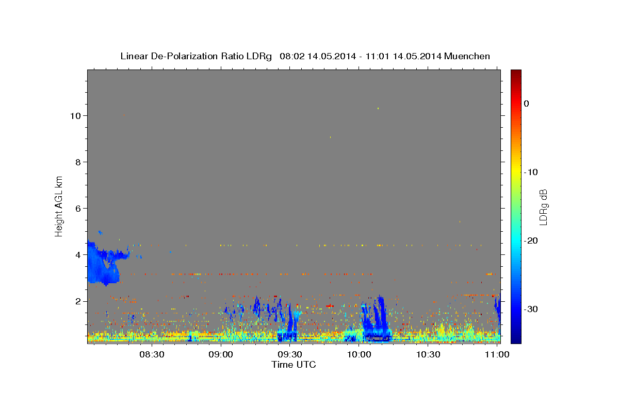Click the "Time UTC" axis label
Image resolution: width=619 pixels, height=412 pixels.
[x=294, y=365]
